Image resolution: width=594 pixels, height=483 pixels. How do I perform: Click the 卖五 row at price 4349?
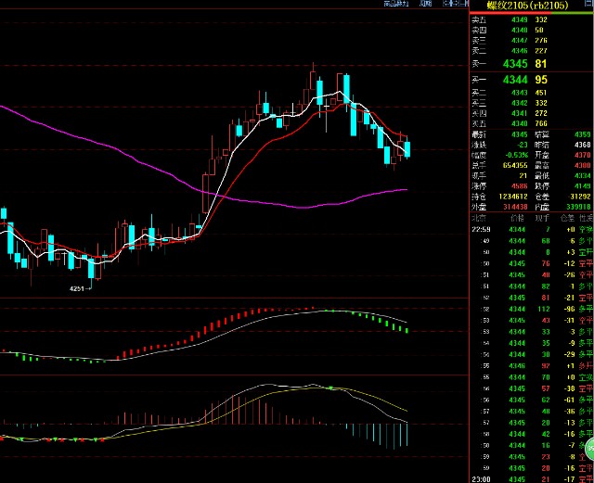tap(519, 19)
